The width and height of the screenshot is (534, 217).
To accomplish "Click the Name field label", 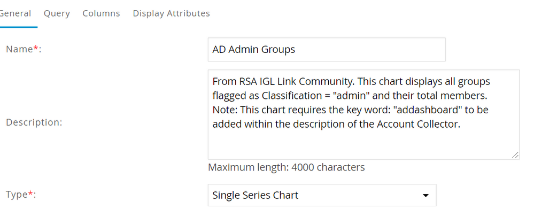I will (20, 49).
